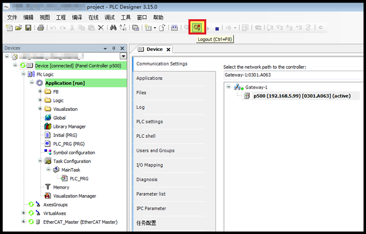
Task: Close the Devices panel
Action: click(122, 48)
